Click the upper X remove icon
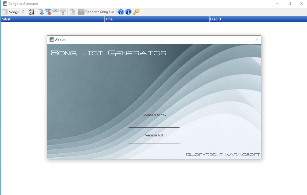307x195 pixels. coord(55,10)
